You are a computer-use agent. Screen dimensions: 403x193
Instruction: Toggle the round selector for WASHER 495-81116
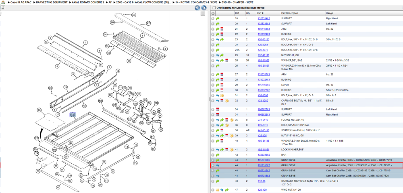click(213, 141)
